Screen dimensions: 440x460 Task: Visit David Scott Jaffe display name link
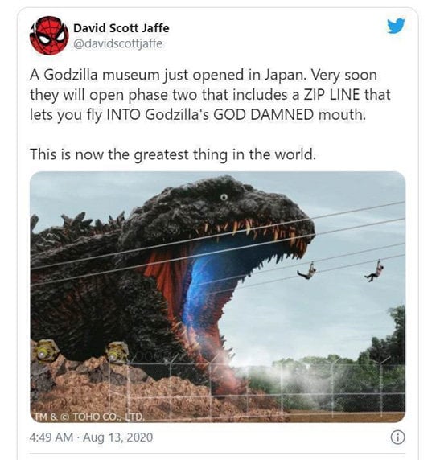(121, 28)
